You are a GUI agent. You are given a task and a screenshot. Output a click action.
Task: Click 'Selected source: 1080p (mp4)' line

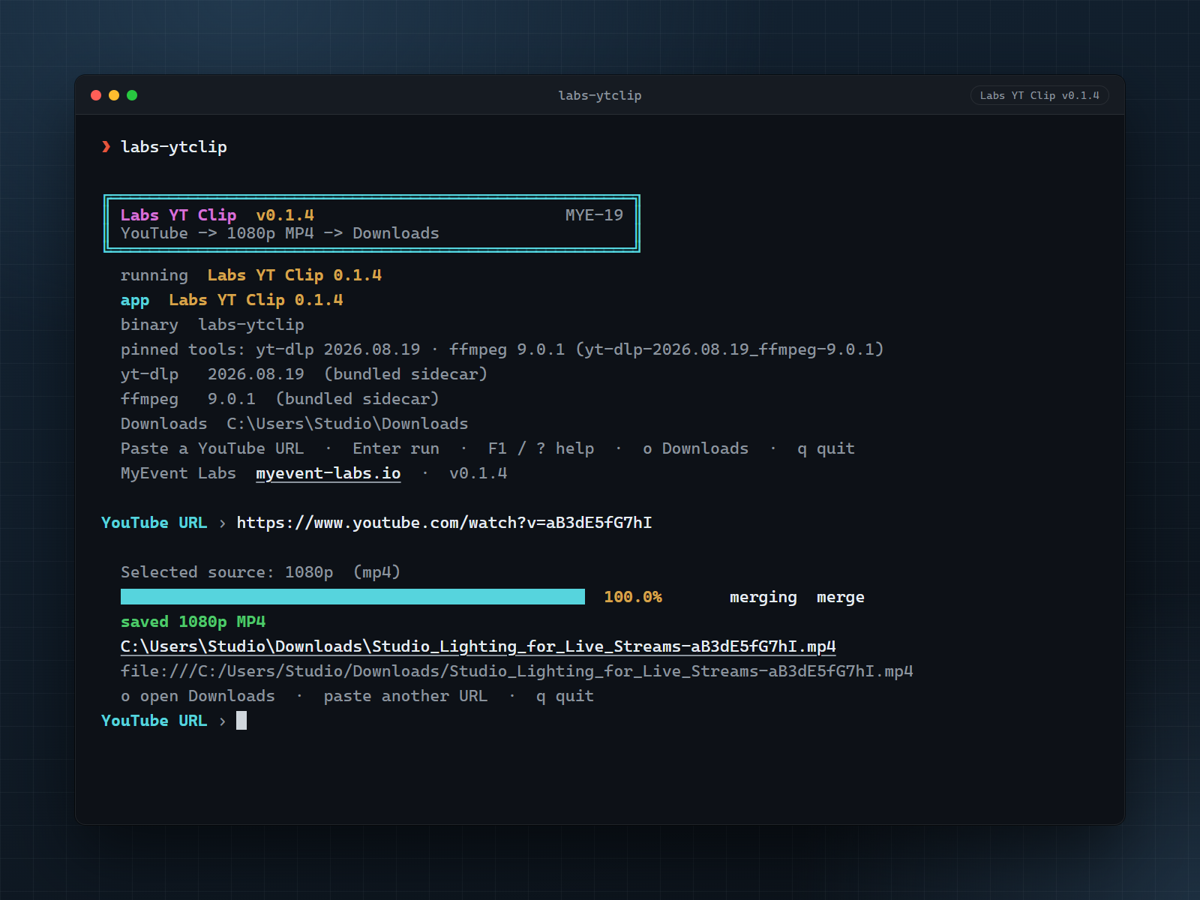tap(260, 572)
